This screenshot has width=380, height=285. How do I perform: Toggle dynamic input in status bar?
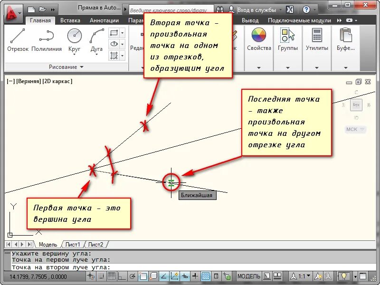(x=185, y=276)
